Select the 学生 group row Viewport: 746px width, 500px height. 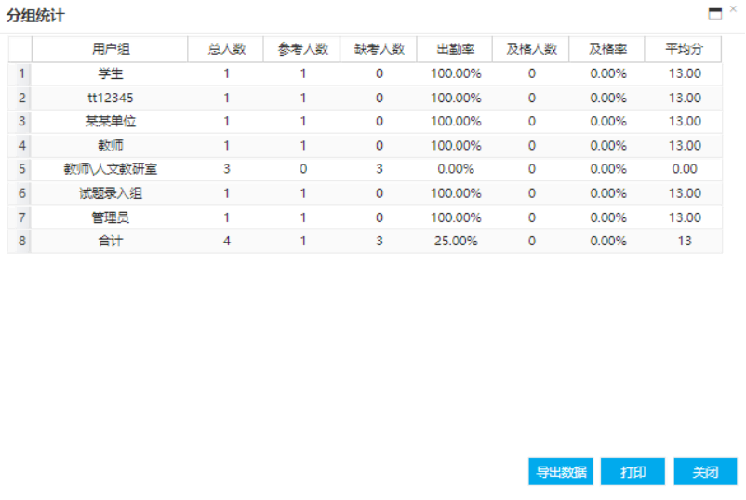point(110,73)
